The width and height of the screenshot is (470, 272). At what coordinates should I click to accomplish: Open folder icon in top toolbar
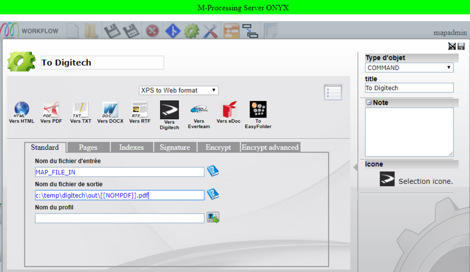tap(91, 31)
